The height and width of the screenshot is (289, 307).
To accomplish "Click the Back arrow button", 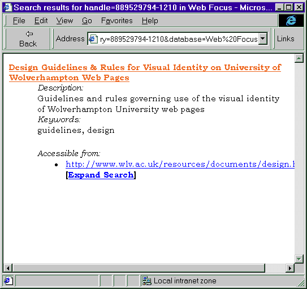I will click(x=28, y=39).
